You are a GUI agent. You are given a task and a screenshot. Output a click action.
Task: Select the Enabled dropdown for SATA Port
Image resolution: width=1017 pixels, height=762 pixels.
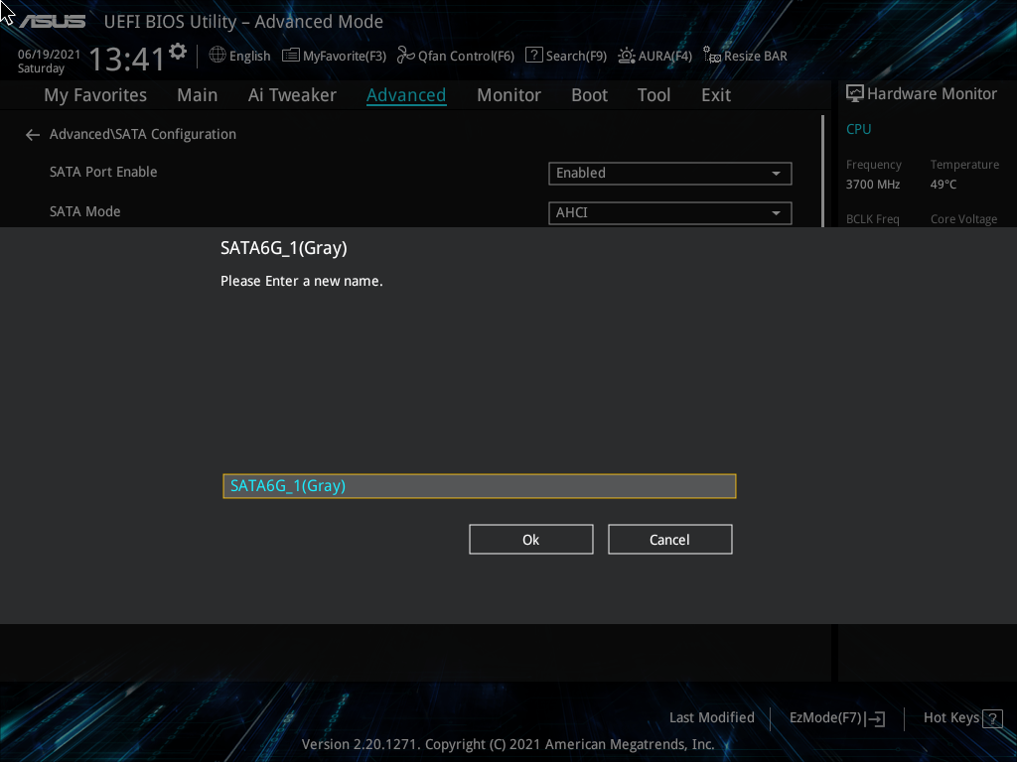(669, 173)
